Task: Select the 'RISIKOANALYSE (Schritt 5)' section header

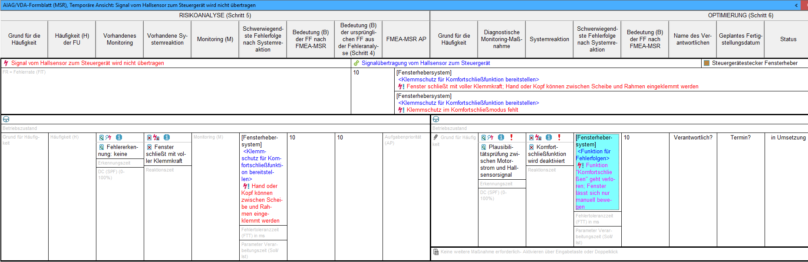Action: [x=215, y=16]
